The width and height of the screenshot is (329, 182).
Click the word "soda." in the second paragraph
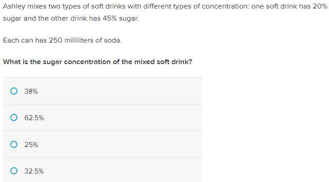(x=112, y=40)
